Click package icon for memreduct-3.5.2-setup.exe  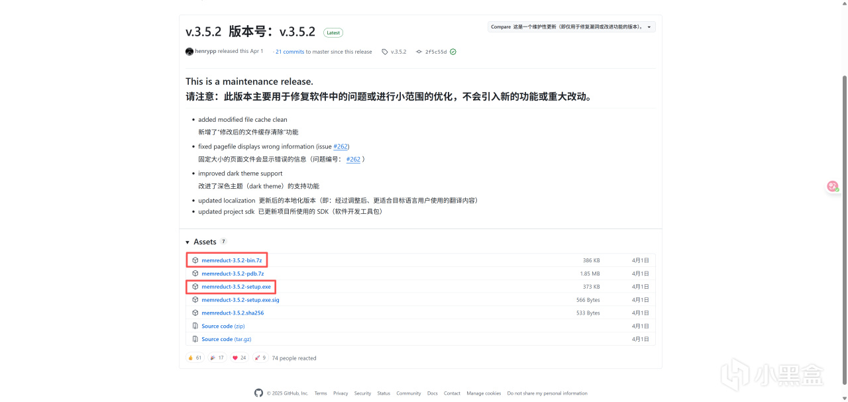click(x=195, y=287)
